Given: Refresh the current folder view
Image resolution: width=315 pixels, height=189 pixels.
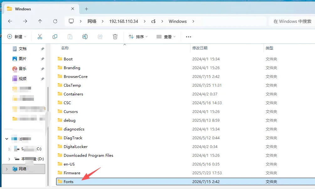Looking at the screenshot, I should [55, 21].
